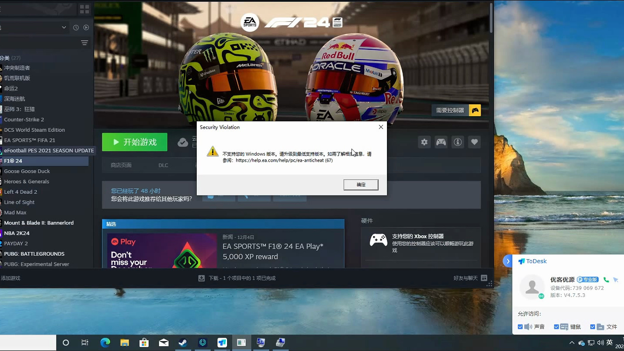Sort by recent clock icon
Viewport: 624px width, 351px height.
(x=76, y=27)
